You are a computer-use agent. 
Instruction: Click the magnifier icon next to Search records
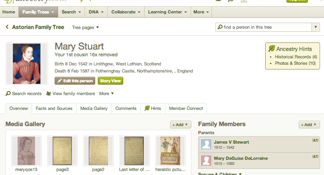[x=8, y=94]
